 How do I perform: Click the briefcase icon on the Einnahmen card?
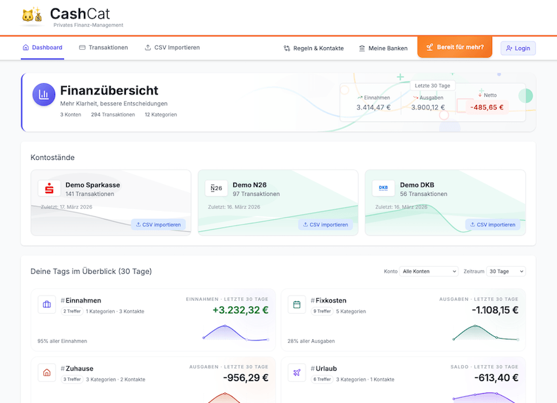coord(47,304)
